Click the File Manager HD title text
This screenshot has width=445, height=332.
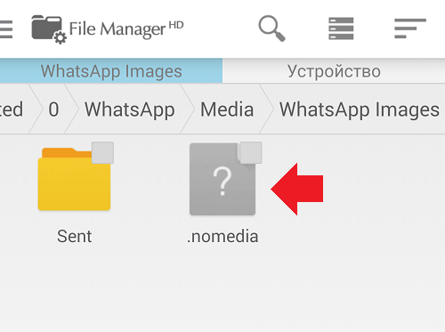click(x=126, y=29)
